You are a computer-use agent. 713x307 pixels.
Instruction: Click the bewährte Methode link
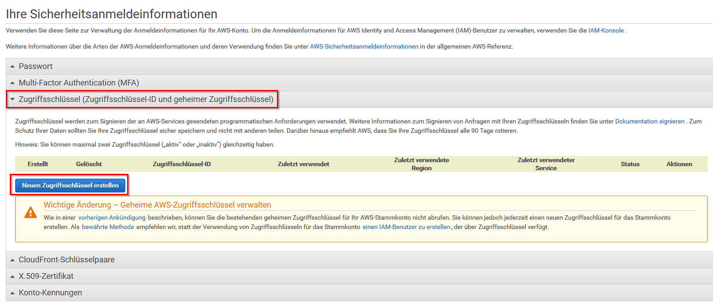pos(108,227)
